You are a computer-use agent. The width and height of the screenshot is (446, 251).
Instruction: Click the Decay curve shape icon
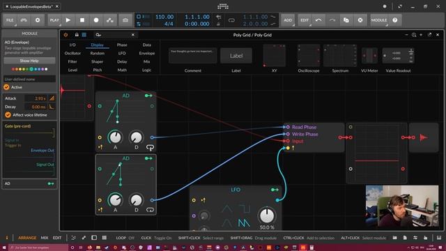52,107
